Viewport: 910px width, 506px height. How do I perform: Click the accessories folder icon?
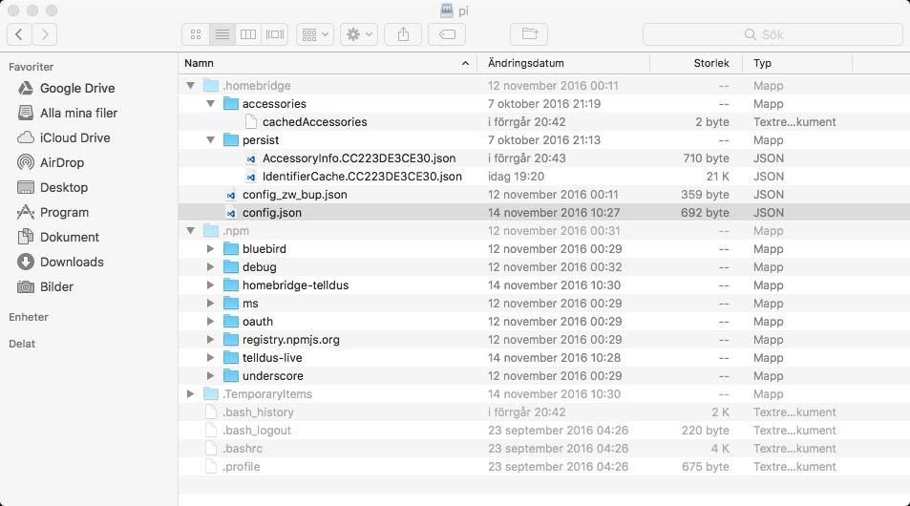tap(231, 104)
